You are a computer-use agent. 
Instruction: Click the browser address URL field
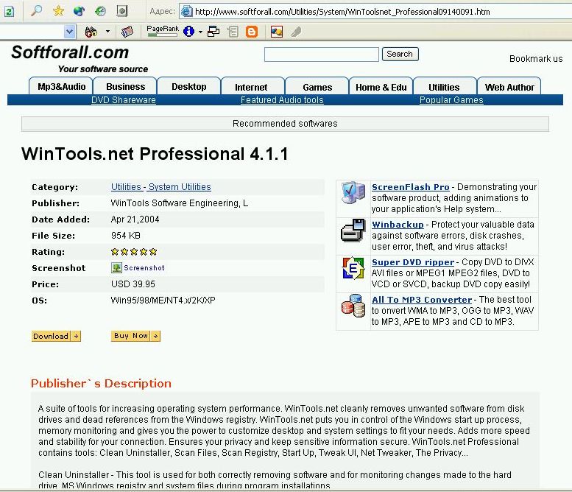[375, 12]
